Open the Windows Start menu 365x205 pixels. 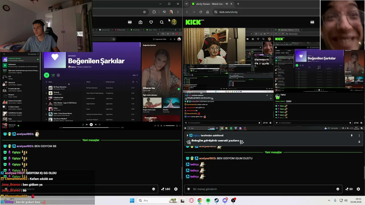132,200
